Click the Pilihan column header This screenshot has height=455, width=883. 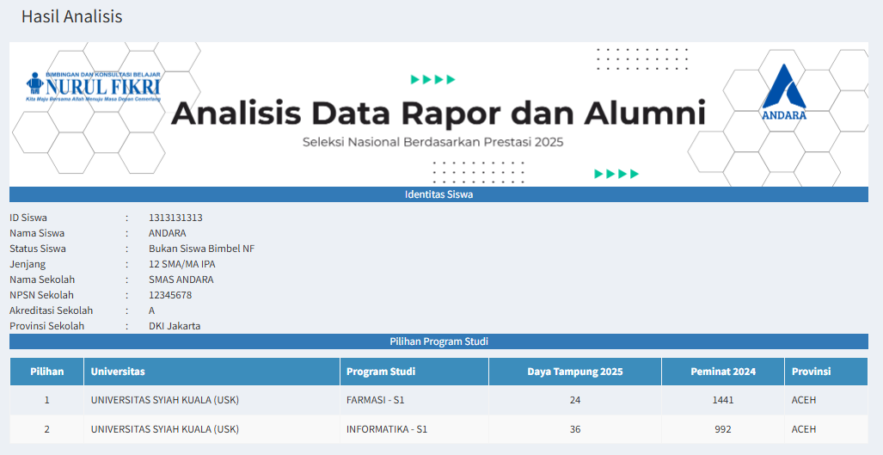coord(47,372)
